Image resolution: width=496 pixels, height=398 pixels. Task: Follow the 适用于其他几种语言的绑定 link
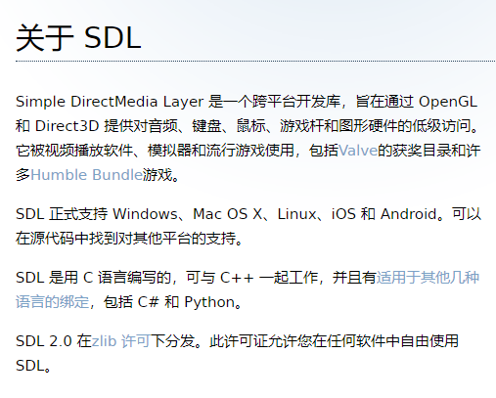428,278
